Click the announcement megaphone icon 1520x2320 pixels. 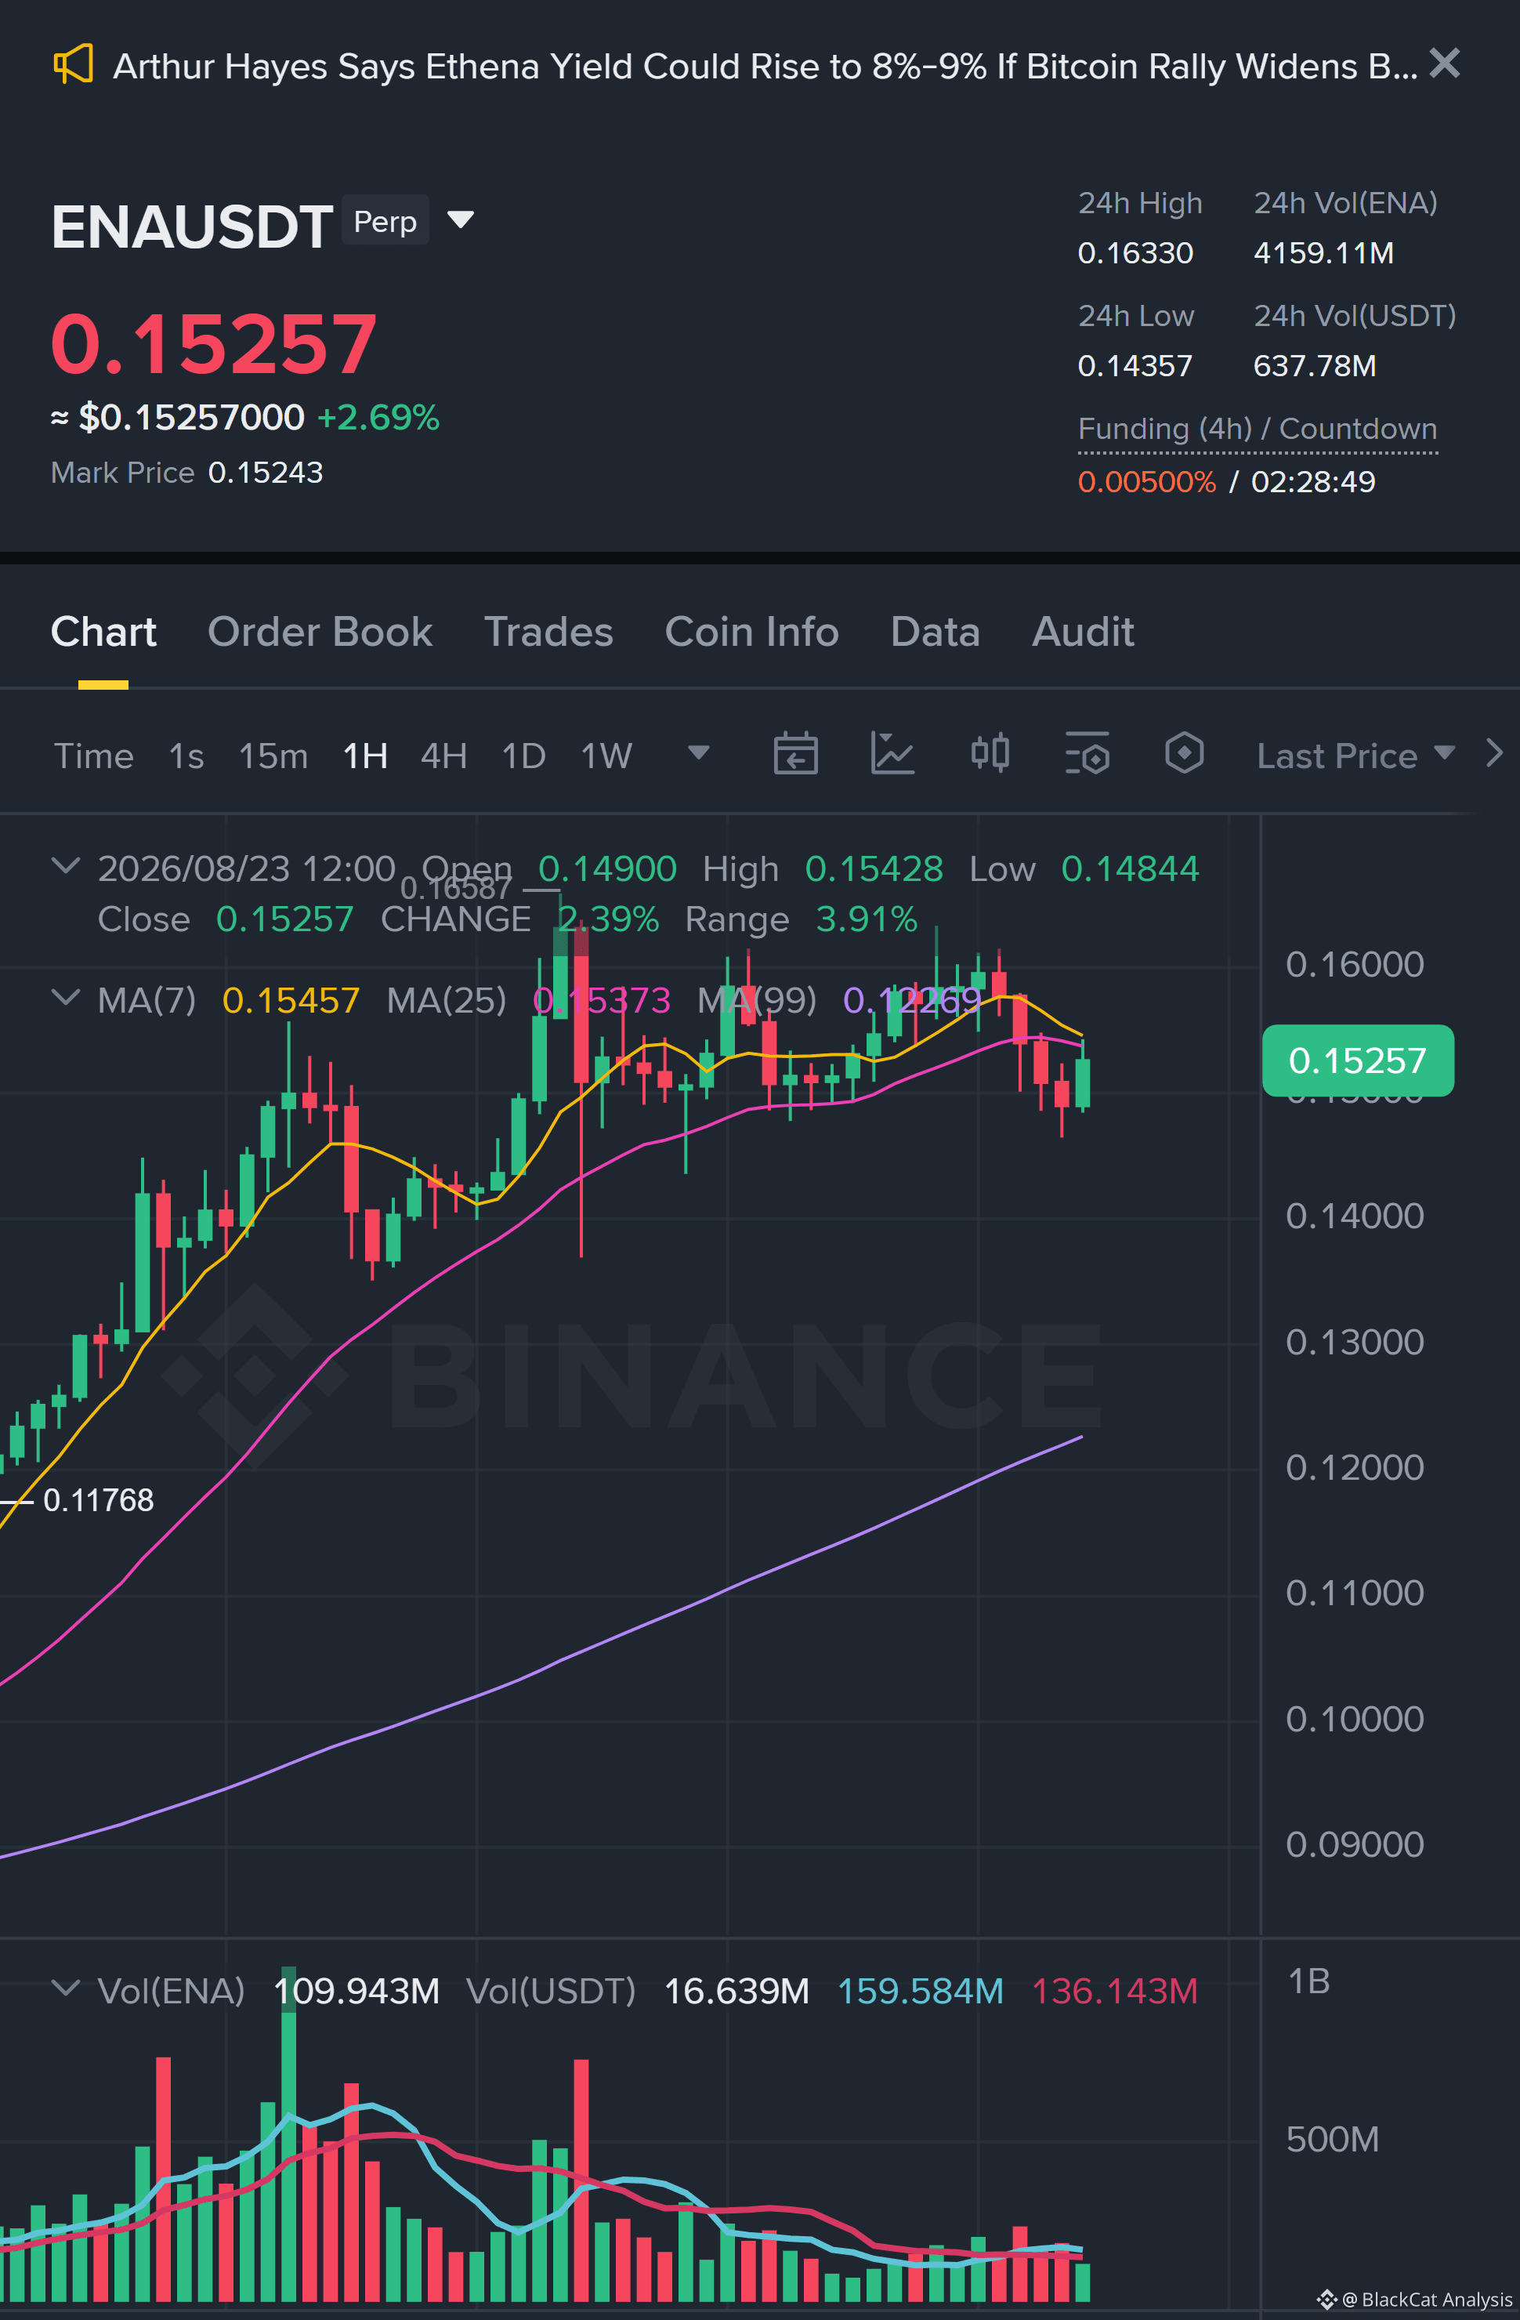click(73, 64)
